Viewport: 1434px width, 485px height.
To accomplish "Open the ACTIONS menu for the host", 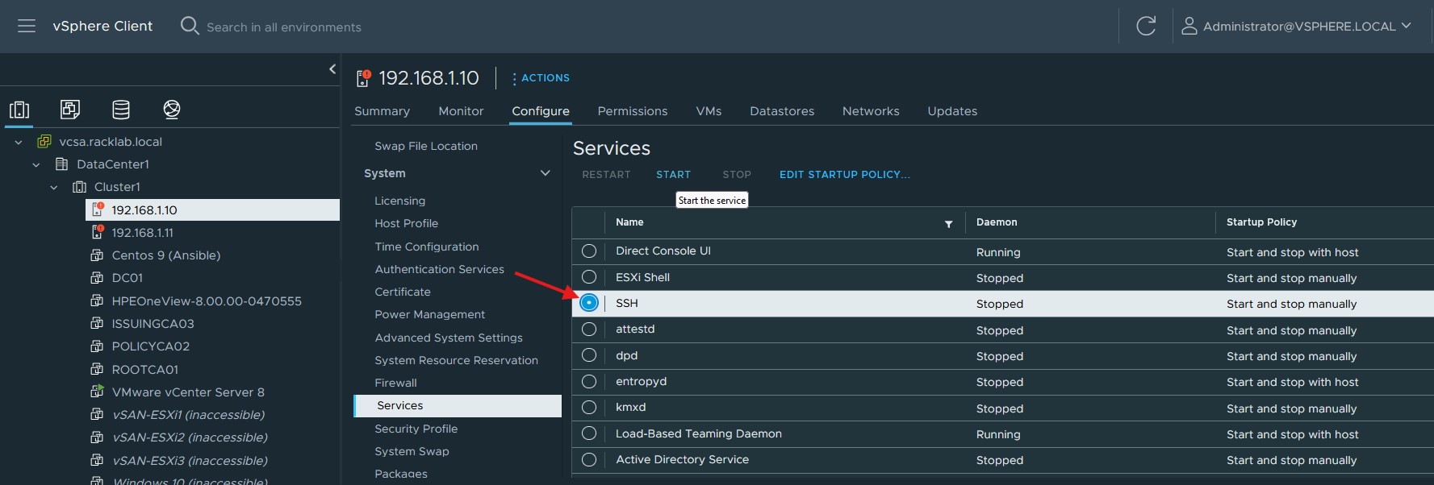I will (x=541, y=78).
